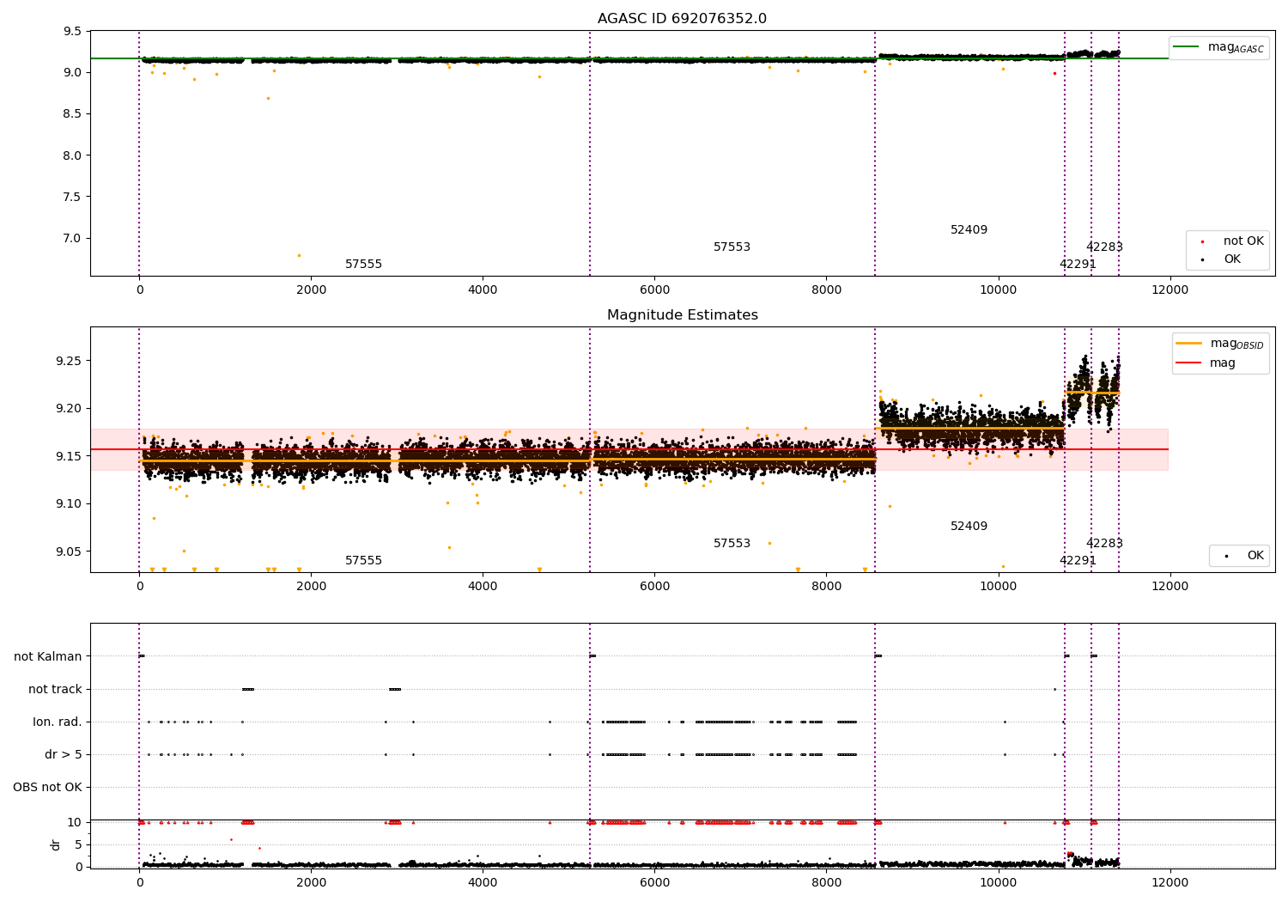Image resolution: width=1288 pixels, height=902 pixels.
Task: Click obsid '42291' in Magnitude Estimates plot
Action: 1078,561
